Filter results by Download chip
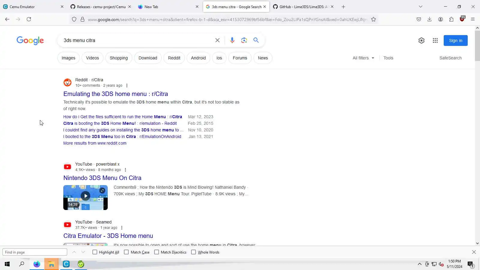Viewport: 480px width, 270px height. tap(148, 58)
